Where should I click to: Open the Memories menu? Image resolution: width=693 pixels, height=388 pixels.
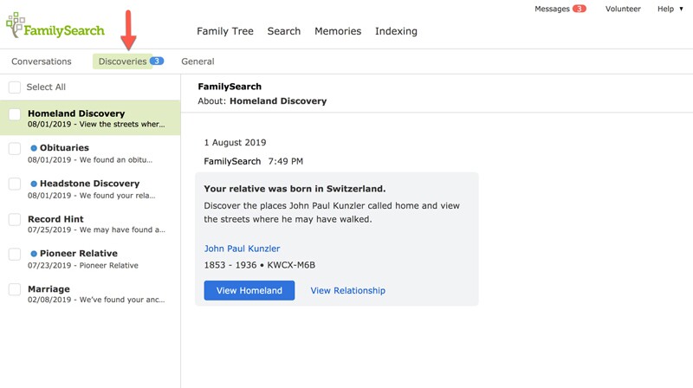(338, 31)
